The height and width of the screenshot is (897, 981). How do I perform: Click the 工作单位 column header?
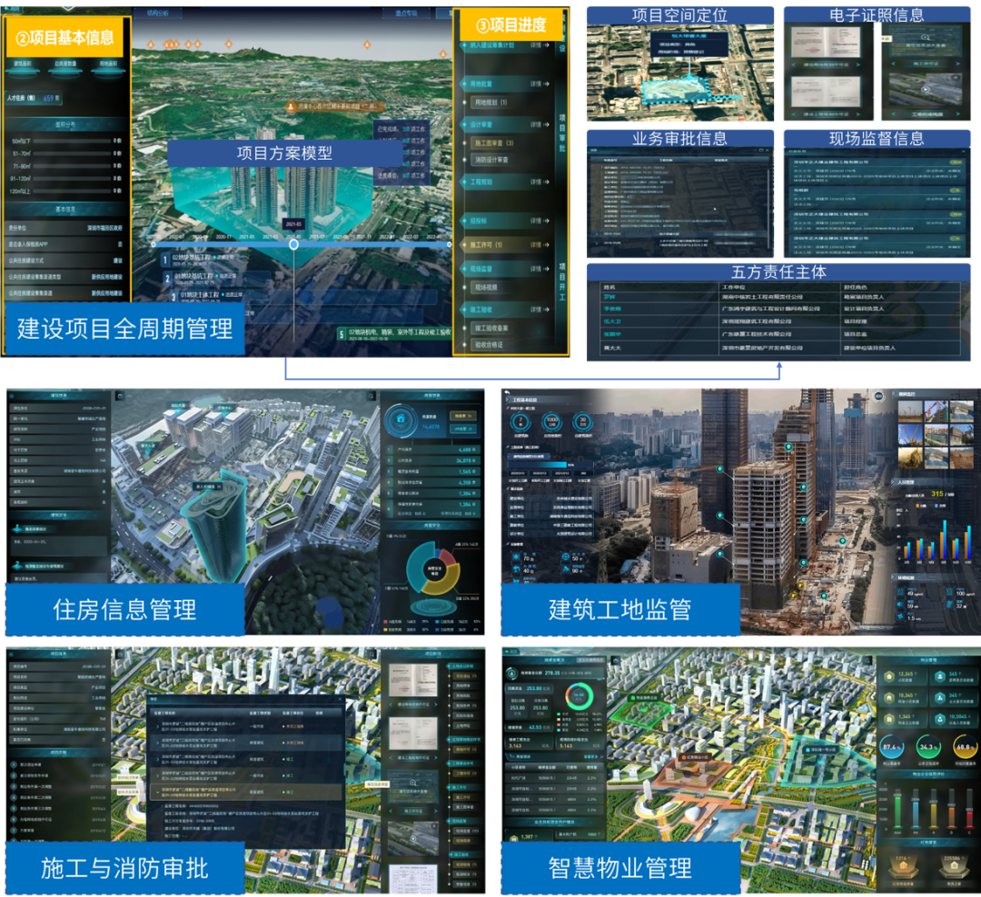733,287
